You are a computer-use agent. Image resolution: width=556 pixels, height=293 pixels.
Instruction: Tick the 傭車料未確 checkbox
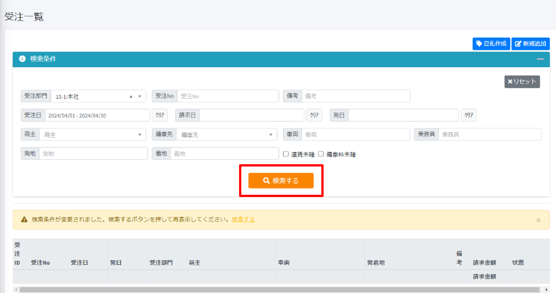[321, 154]
